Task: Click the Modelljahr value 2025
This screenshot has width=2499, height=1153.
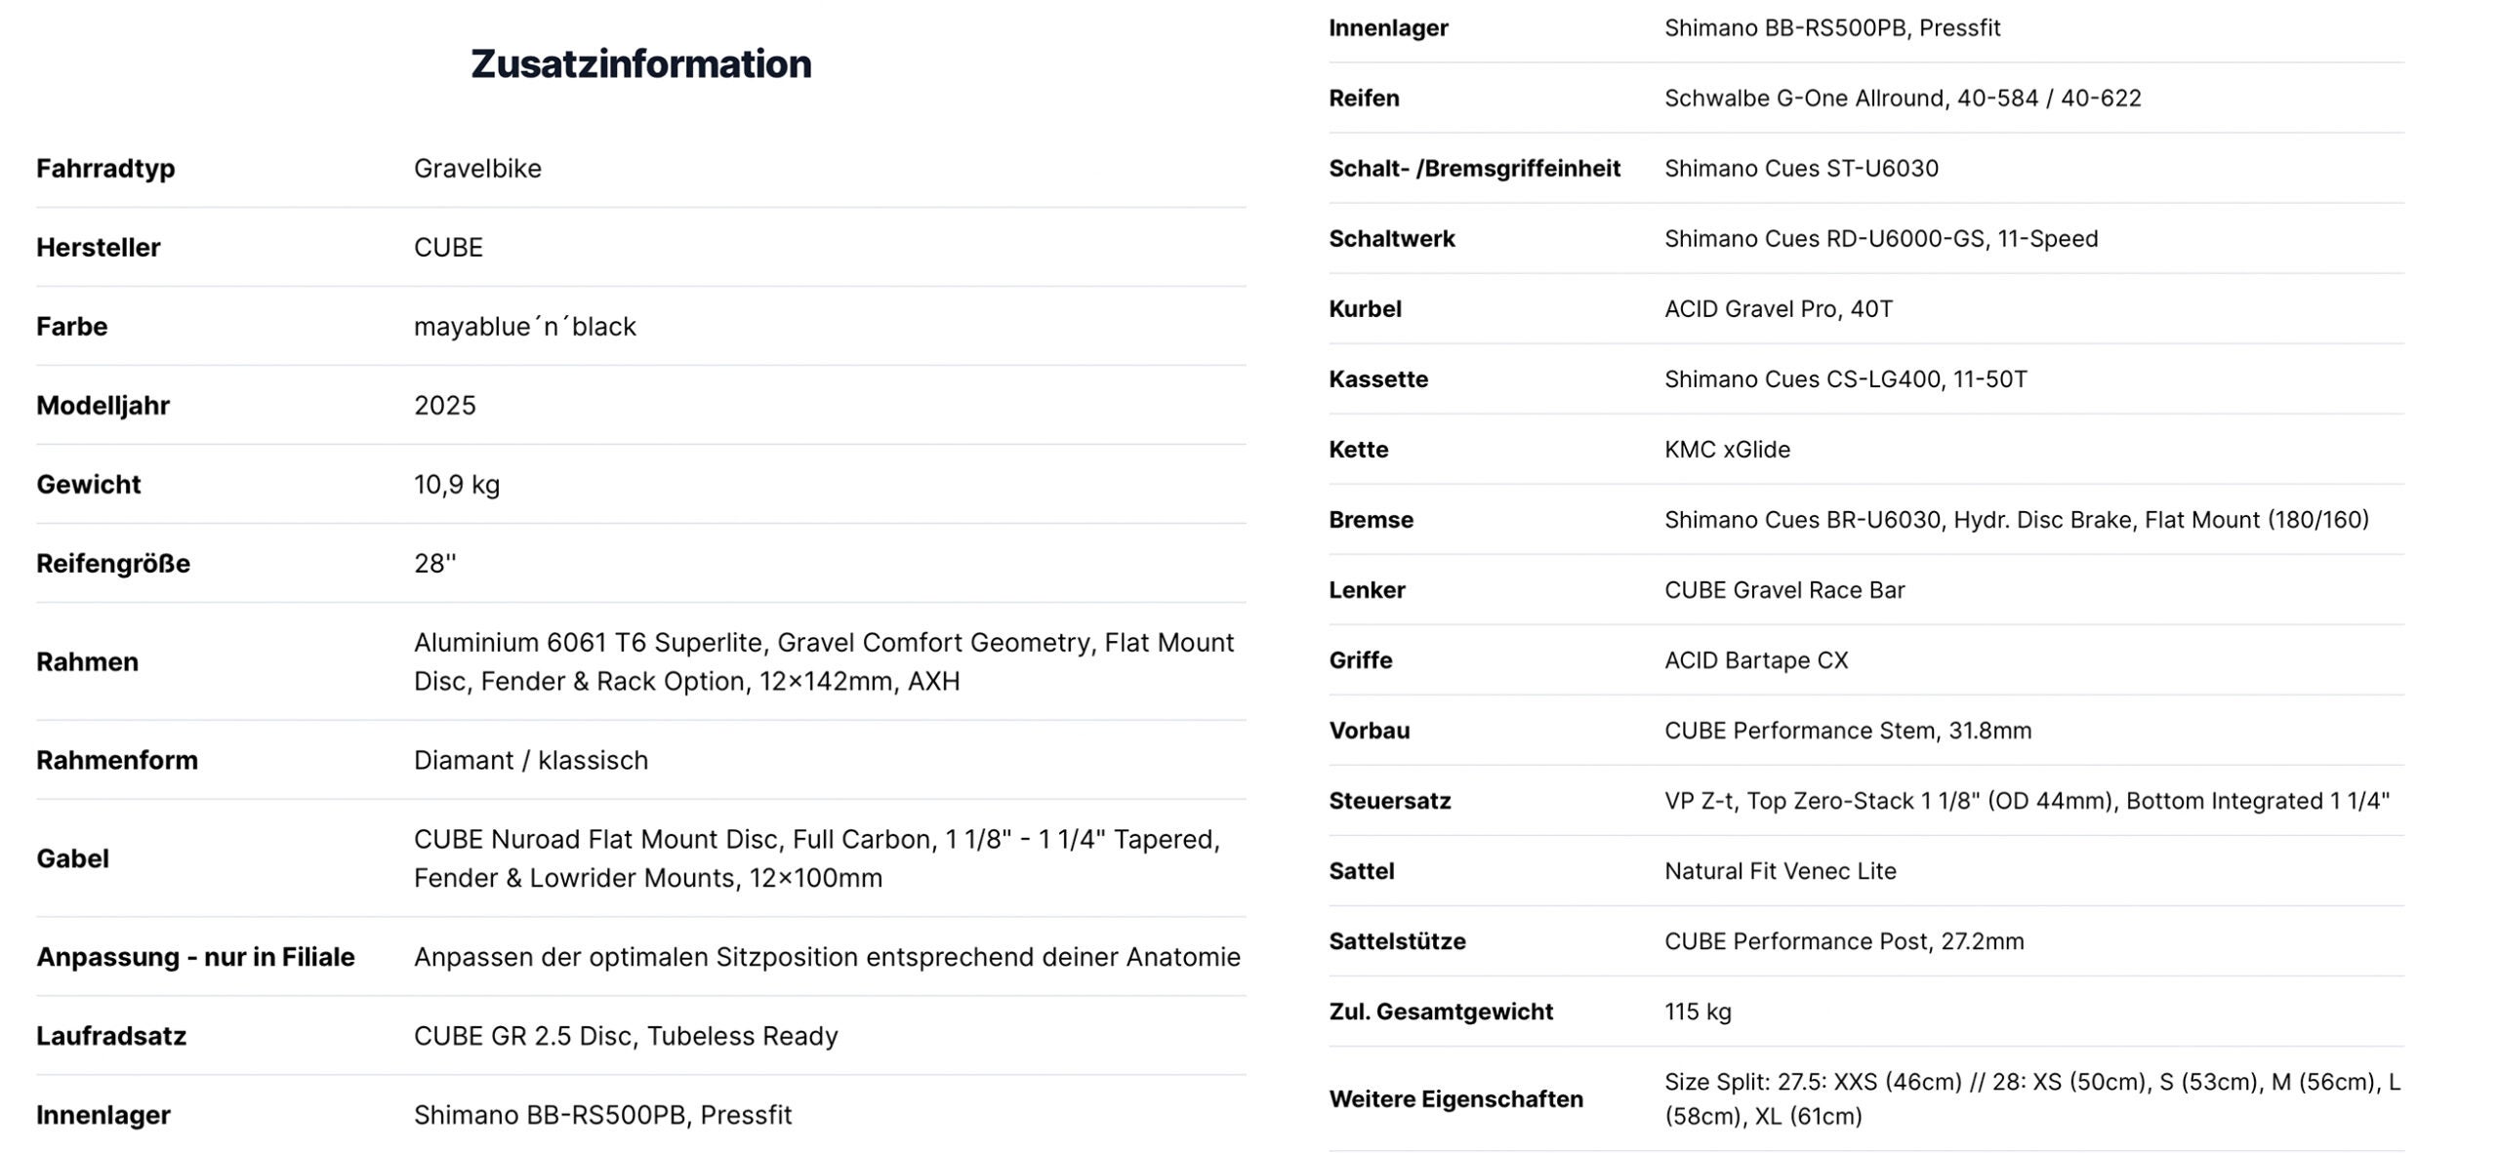Action: click(444, 405)
